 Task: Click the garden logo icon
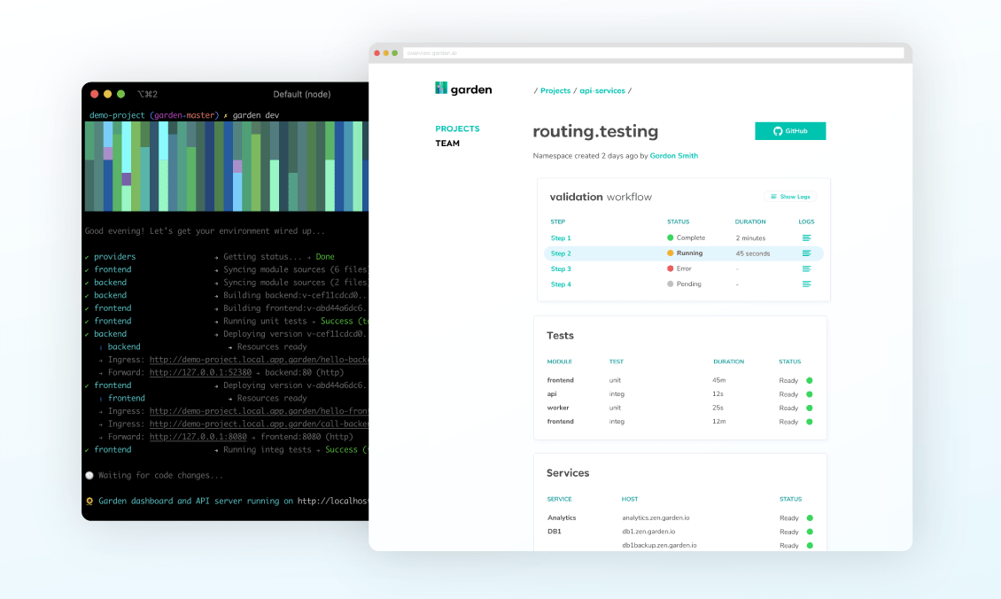tap(439, 88)
